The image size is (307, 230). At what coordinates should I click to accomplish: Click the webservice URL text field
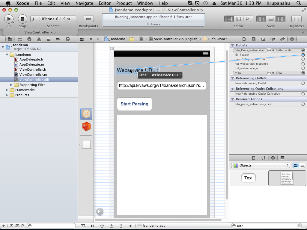[x=162, y=85]
